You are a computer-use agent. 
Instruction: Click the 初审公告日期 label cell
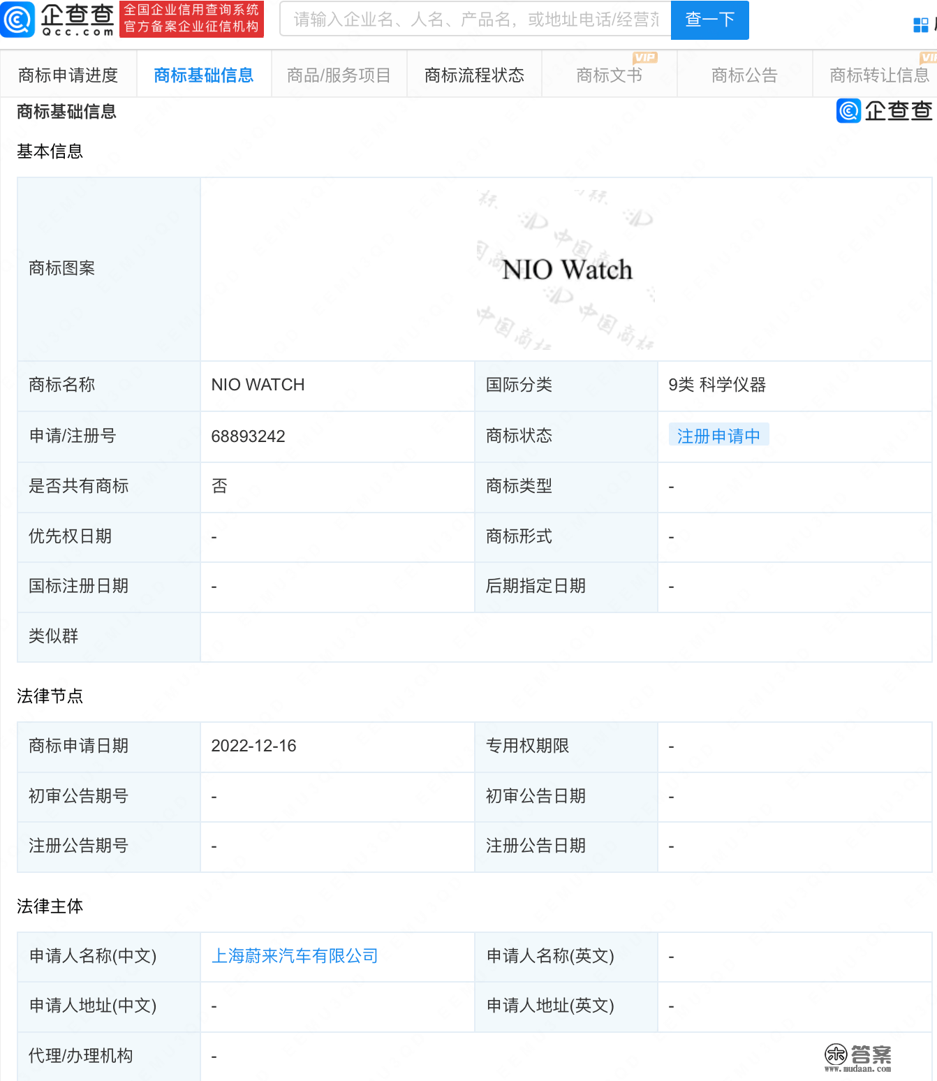tap(566, 797)
